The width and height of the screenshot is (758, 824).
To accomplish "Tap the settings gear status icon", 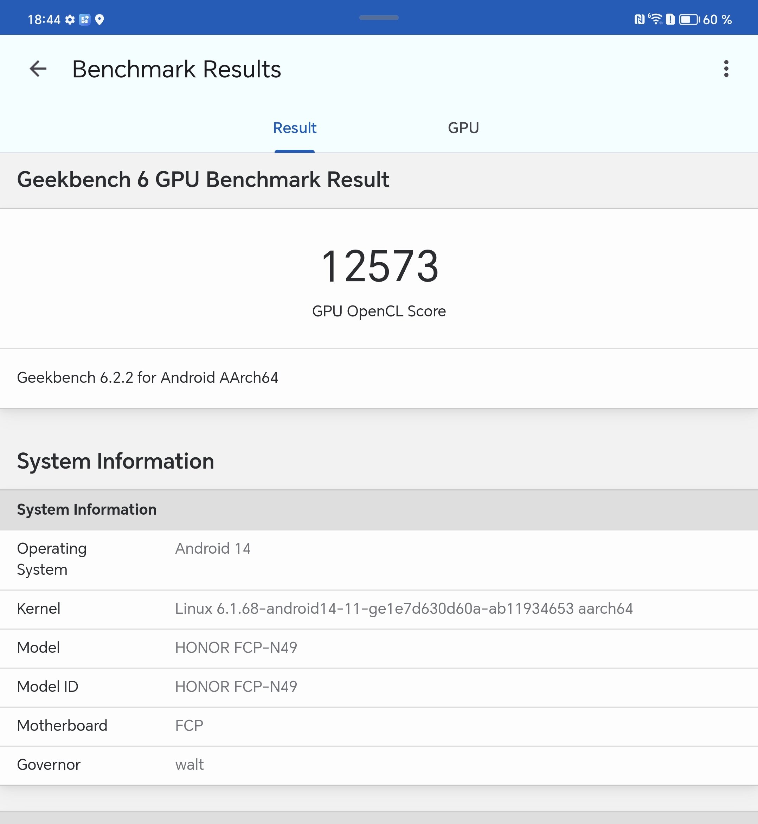I will pyautogui.click(x=70, y=20).
